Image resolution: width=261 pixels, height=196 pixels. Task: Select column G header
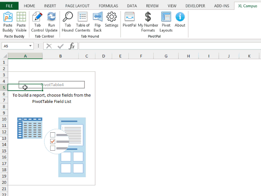point(166,56)
